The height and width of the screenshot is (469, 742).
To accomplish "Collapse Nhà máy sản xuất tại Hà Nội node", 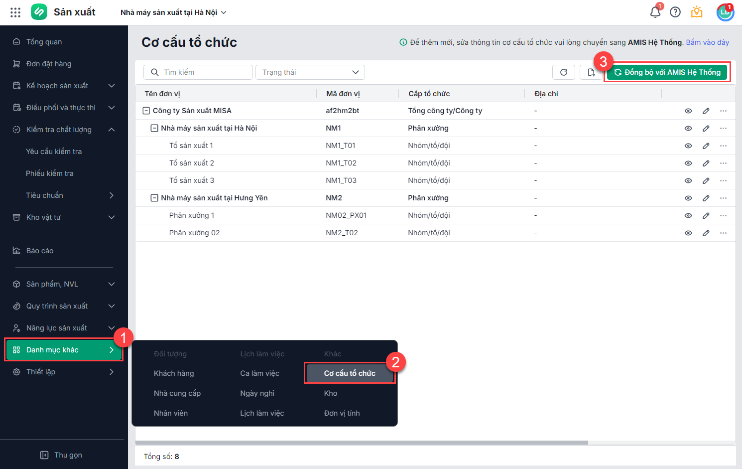I will (x=154, y=128).
